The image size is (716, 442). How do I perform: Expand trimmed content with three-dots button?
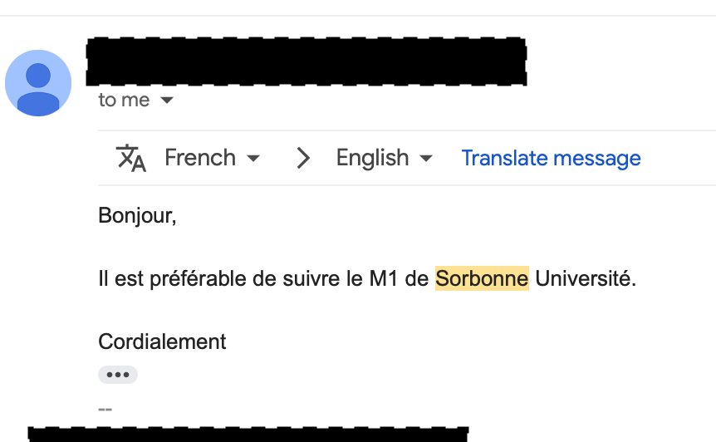(118, 375)
